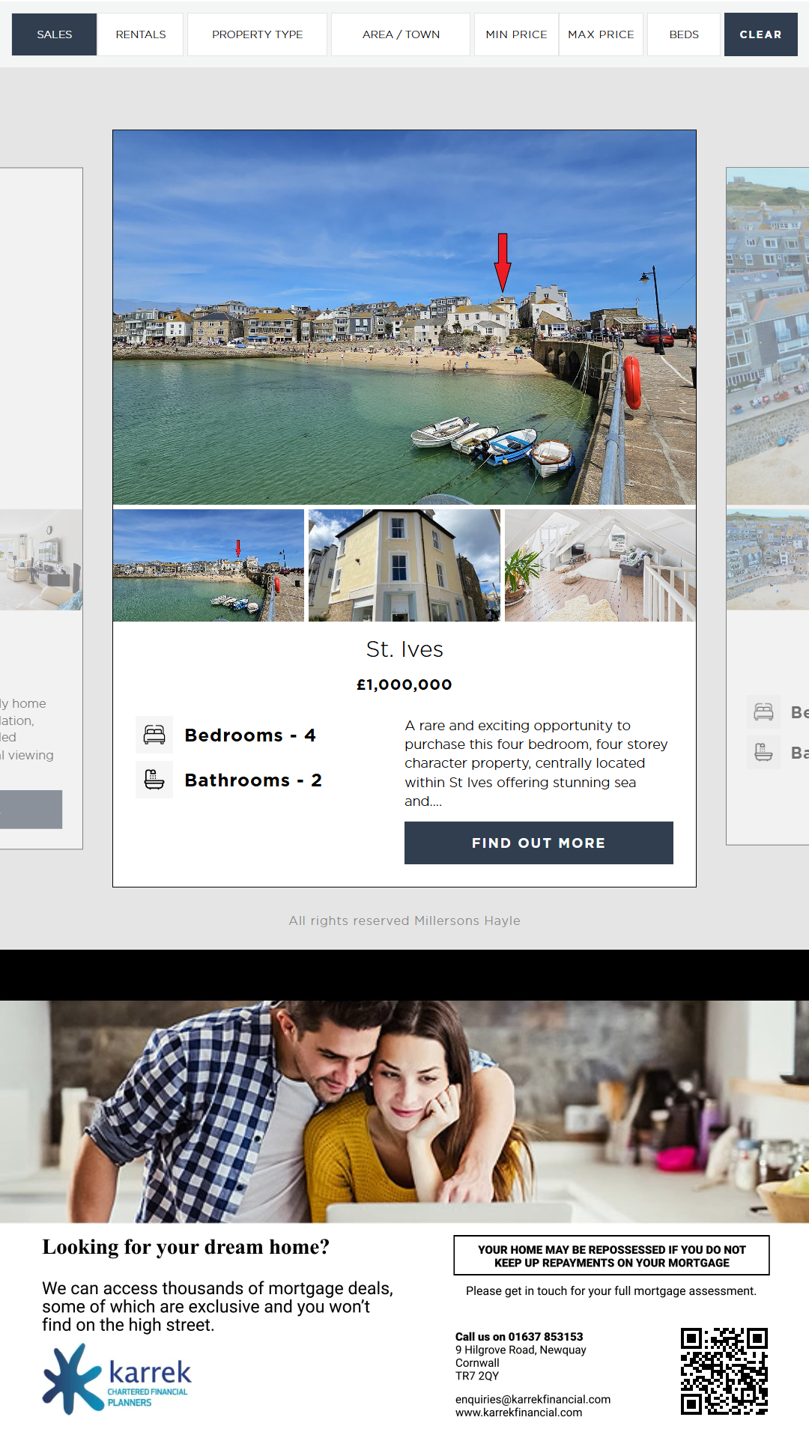
Task: Select the harbour view thumbnail
Action: click(x=208, y=565)
